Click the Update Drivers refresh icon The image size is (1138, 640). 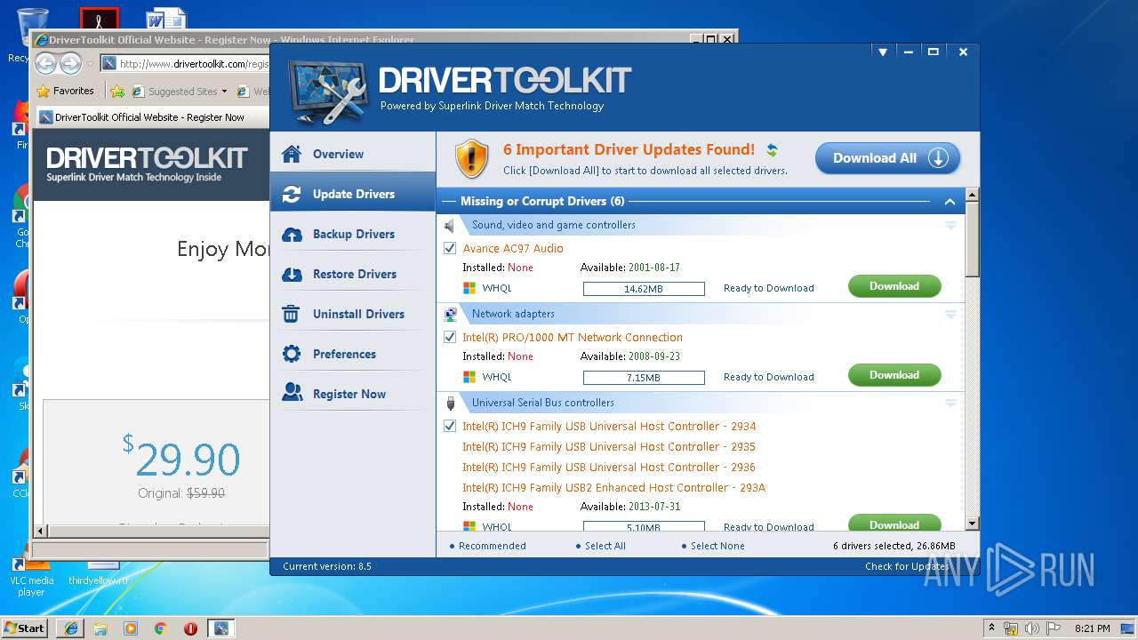coord(292,194)
